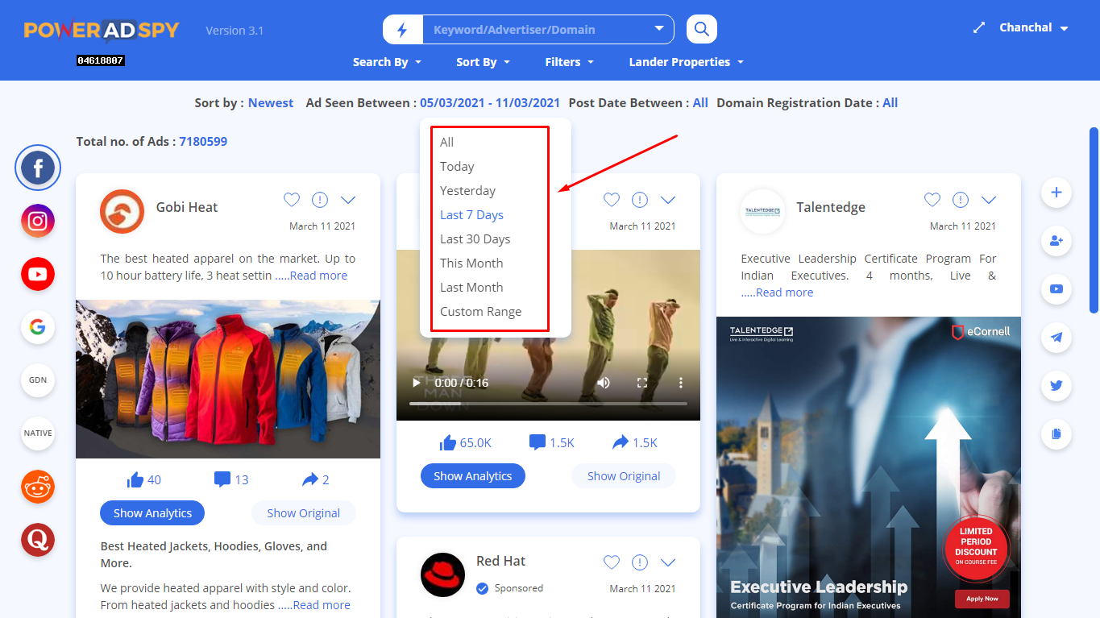Open the NATIVE ads platform icon
Image resolution: width=1100 pixels, height=618 pixels.
(38, 433)
